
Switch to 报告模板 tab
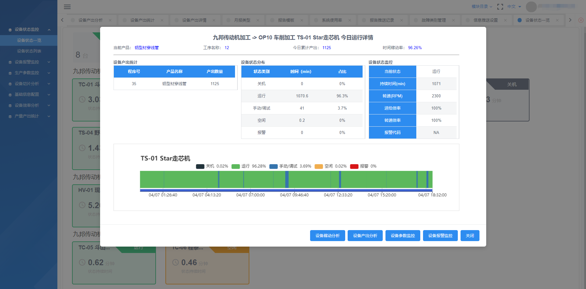point(286,20)
